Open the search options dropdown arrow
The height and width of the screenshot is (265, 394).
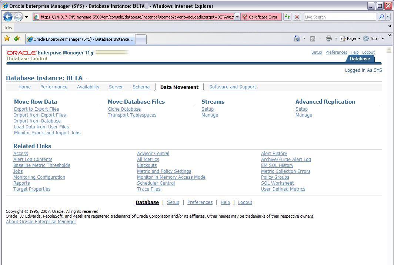(388, 17)
